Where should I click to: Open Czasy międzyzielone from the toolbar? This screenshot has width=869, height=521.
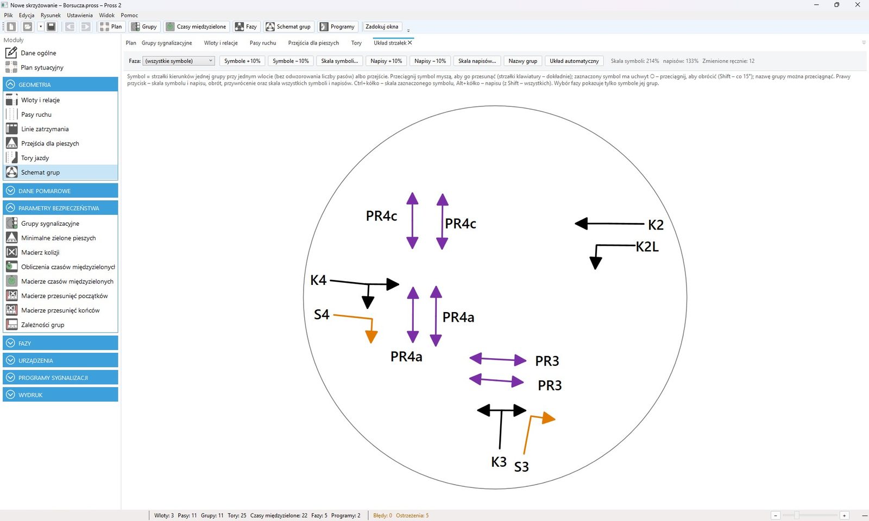(x=196, y=27)
